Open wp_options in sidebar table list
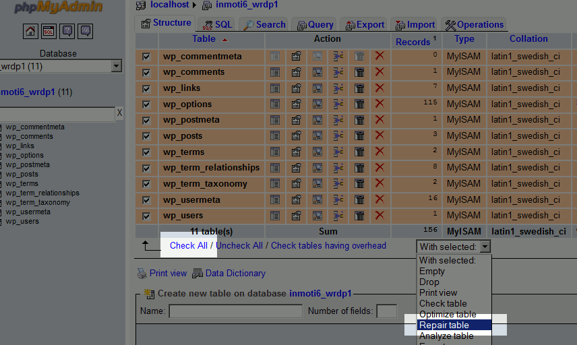The image size is (577, 345). coord(25,155)
